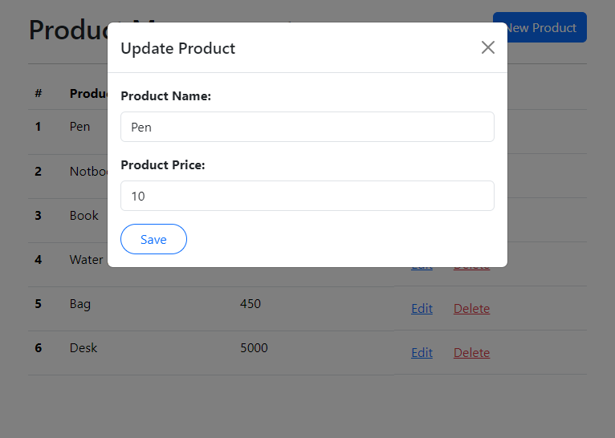Delete the Desk product
The width and height of the screenshot is (615, 438).
(x=471, y=353)
